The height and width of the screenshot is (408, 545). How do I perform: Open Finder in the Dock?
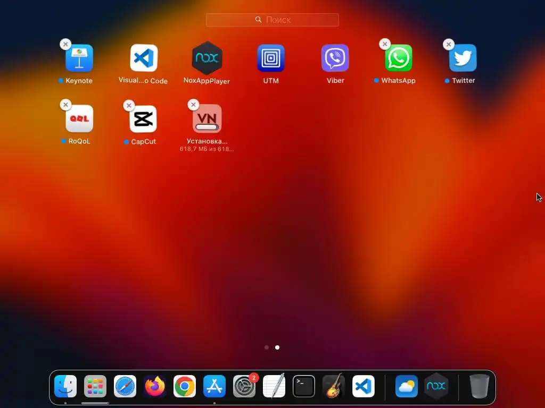point(65,386)
